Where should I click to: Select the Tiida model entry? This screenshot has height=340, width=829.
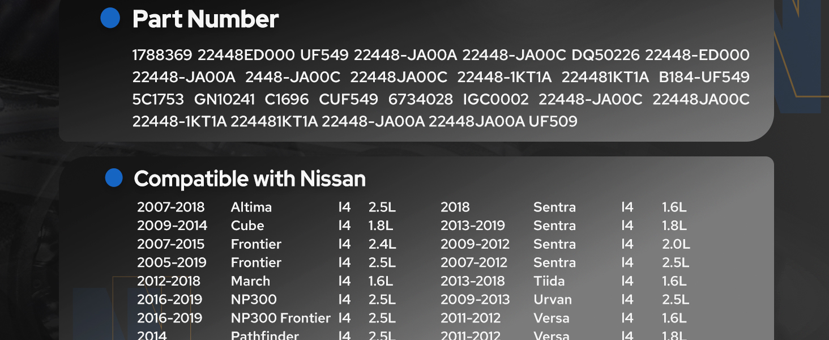[549, 281]
